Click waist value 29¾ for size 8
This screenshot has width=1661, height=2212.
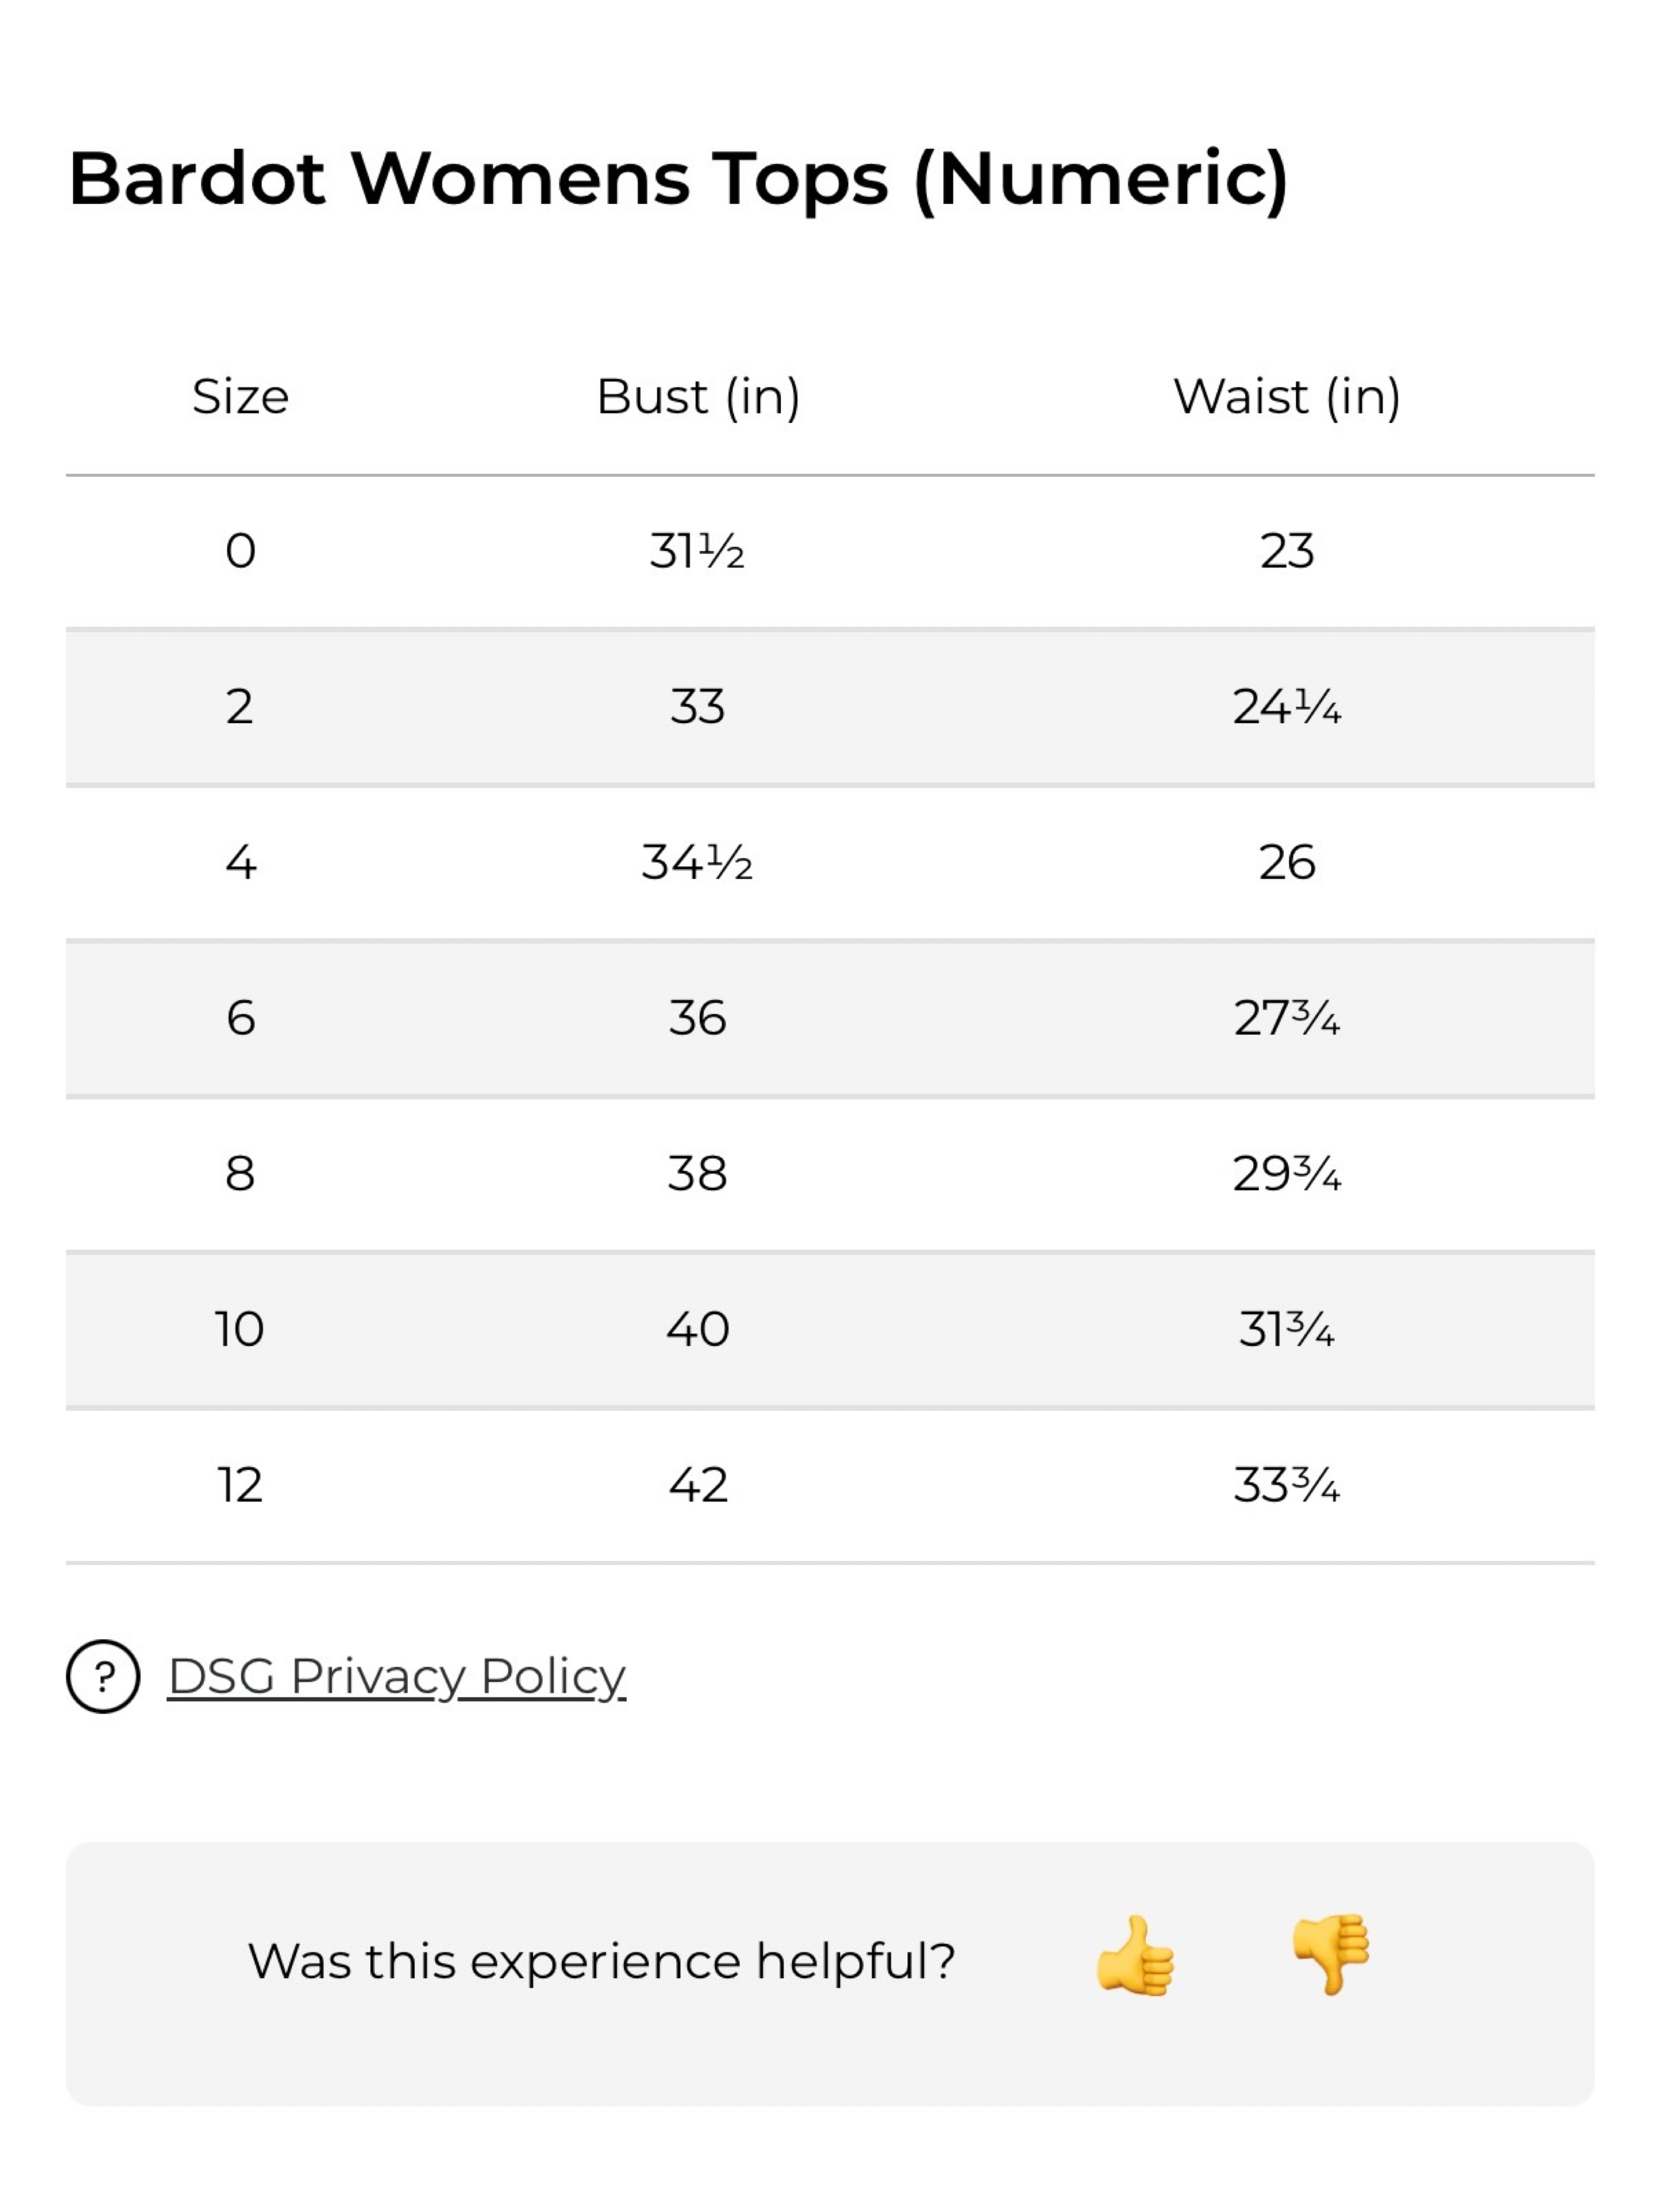coord(1287,1173)
